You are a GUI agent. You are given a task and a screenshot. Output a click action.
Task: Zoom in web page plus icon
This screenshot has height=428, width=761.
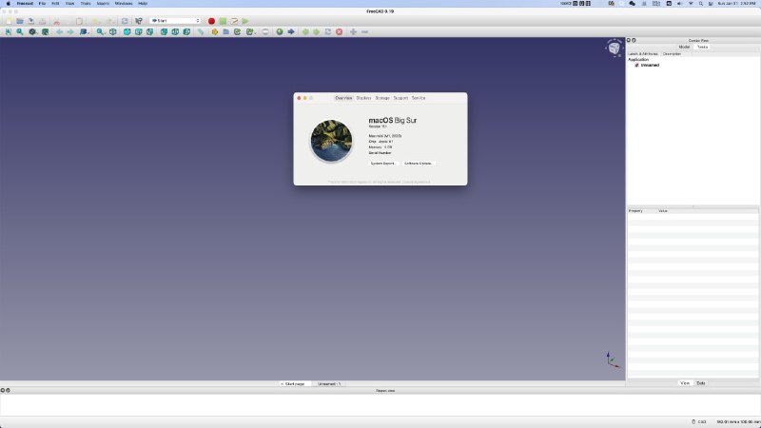pyautogui.click(x=353, y=32)
